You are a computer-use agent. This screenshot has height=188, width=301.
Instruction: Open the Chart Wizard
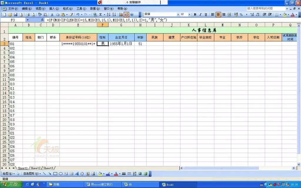[121, 15]
